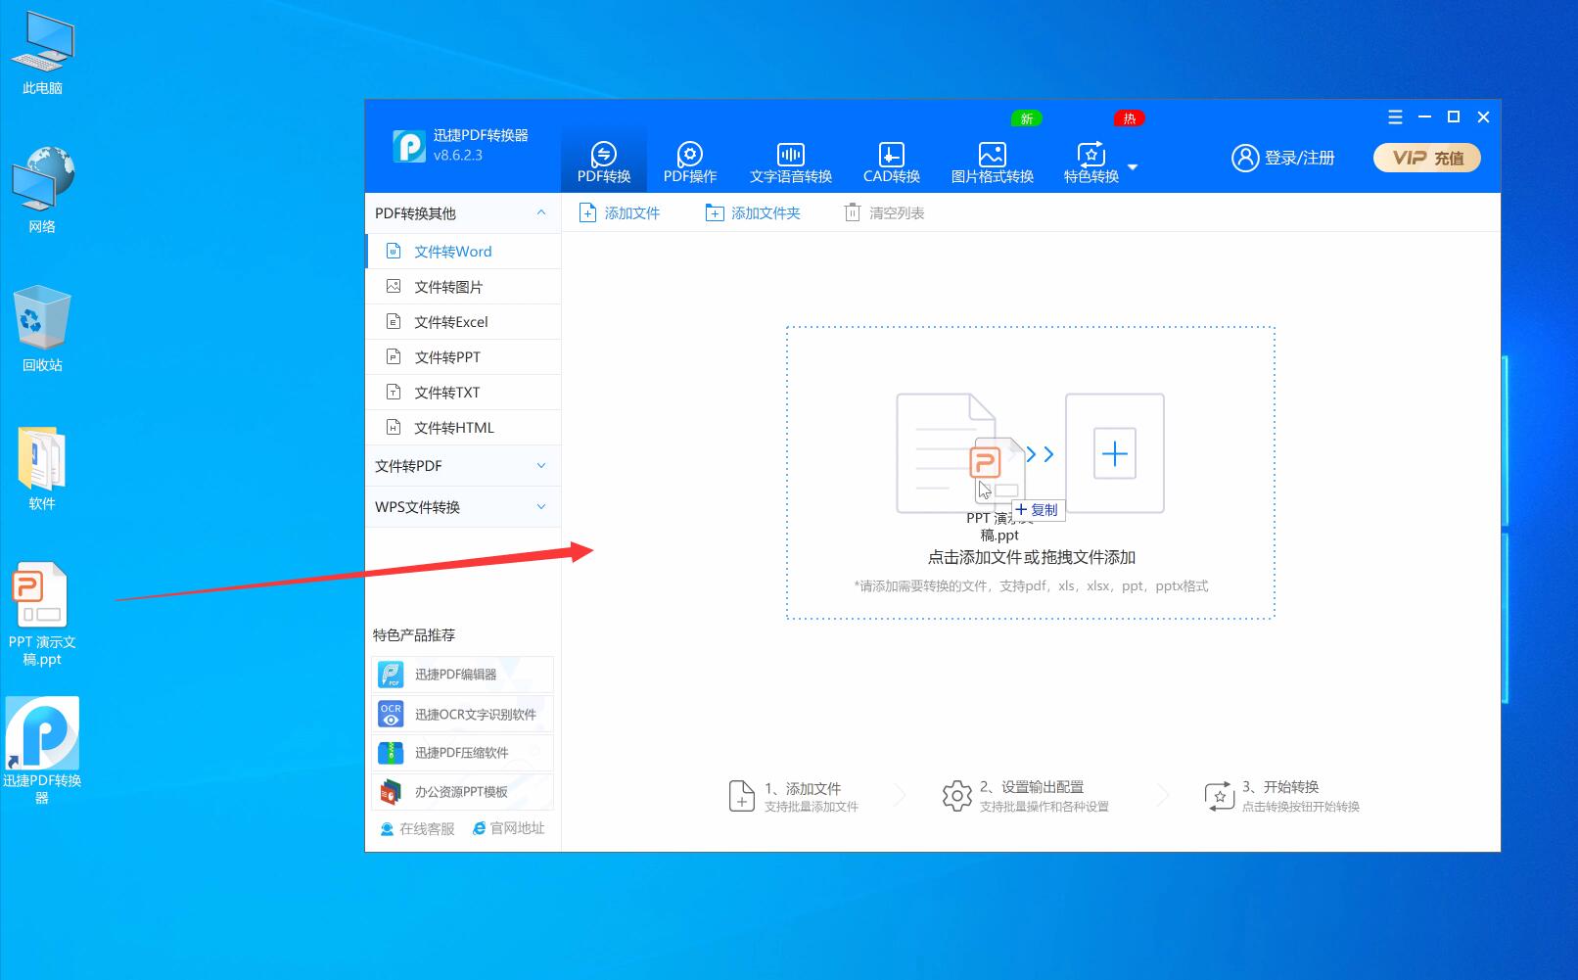Open 迅捷PDF编辑器 recommended product
This screenshot has width=1578, height=980.
point(462,675)
